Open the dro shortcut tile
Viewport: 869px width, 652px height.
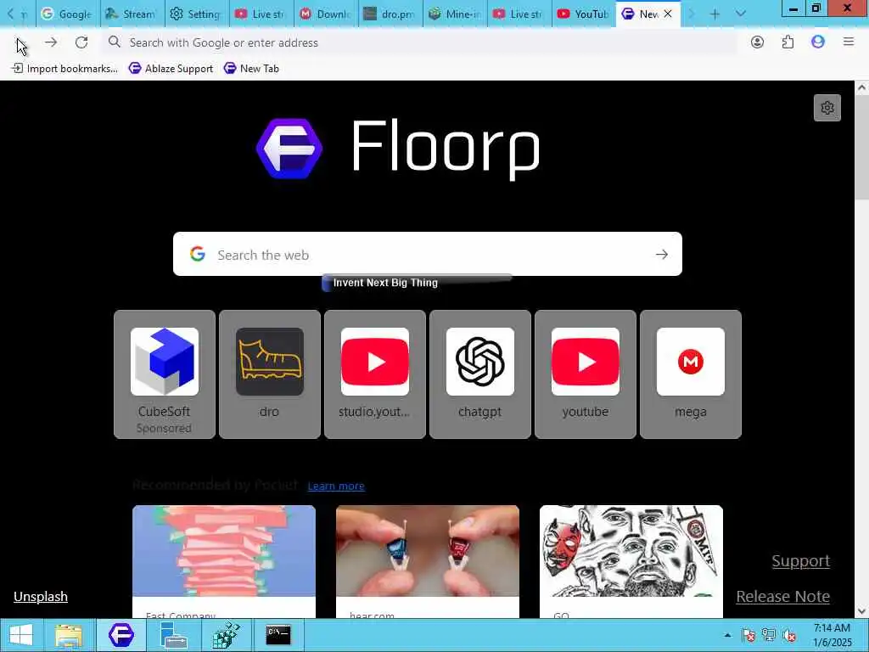point(269,374)
